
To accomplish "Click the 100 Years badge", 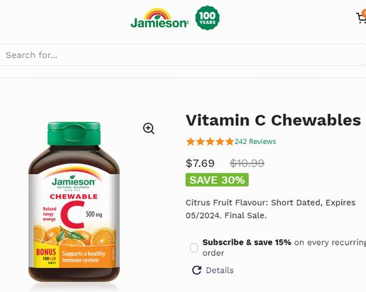I will pyautogui.click(x=207, y=18).
